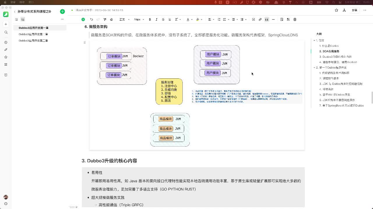The height and width of the screenshot is (209, 373).
Task: Insert a numbered list
Action: (224, 19)
